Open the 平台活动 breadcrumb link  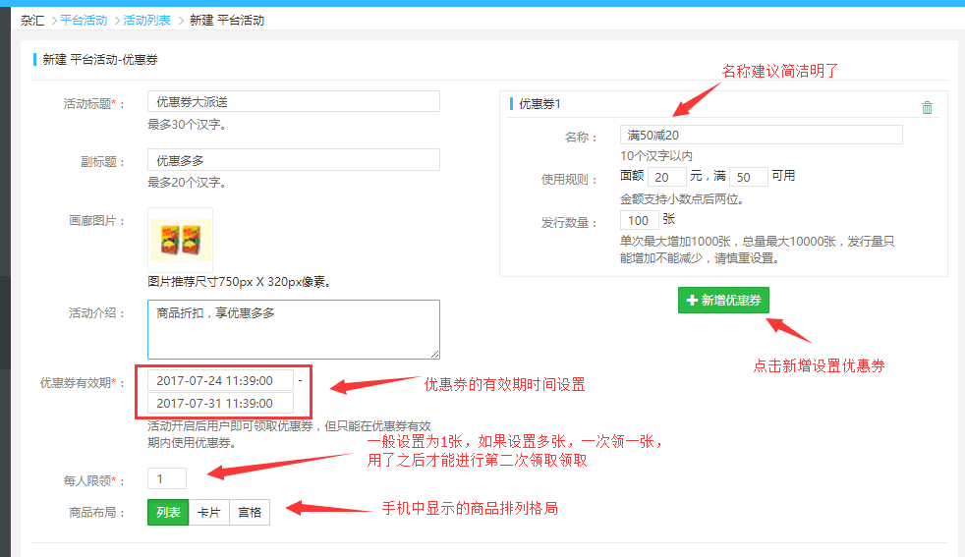pos(84,20)
